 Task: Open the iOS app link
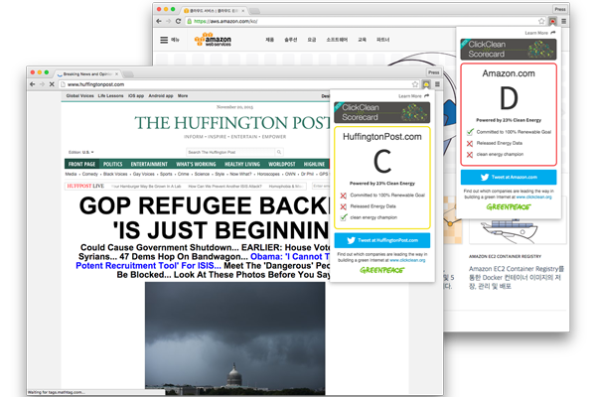136,95
